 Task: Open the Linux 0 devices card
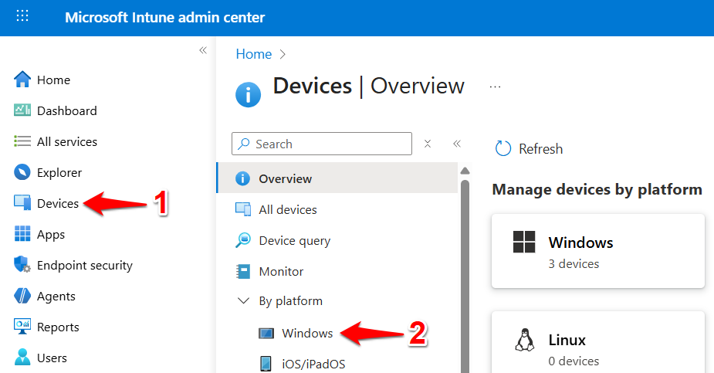pos(598,342)
